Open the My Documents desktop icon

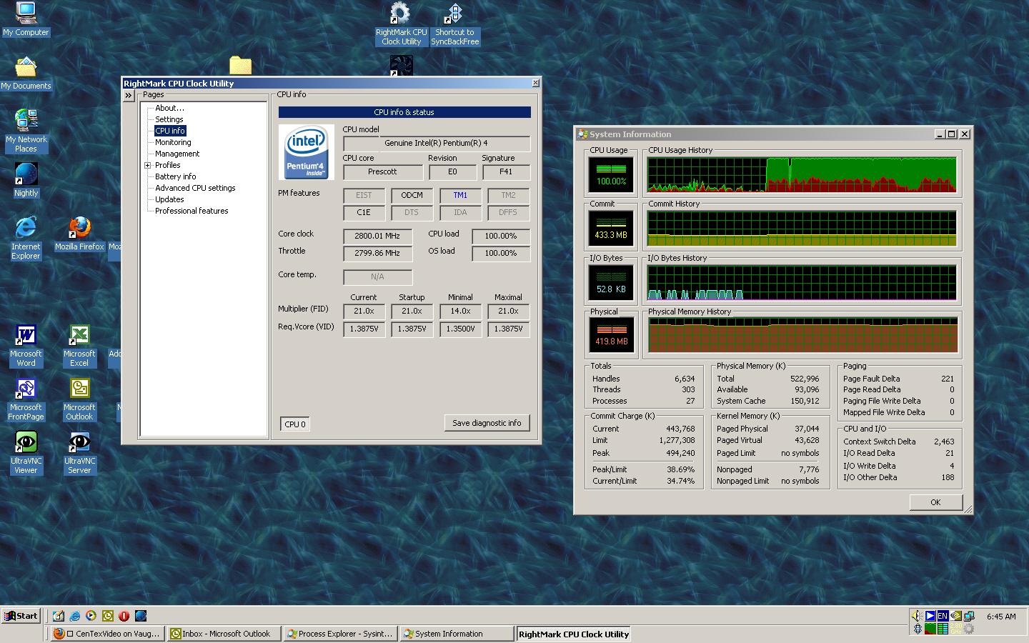pyautogui.click(x=26, y=73)
